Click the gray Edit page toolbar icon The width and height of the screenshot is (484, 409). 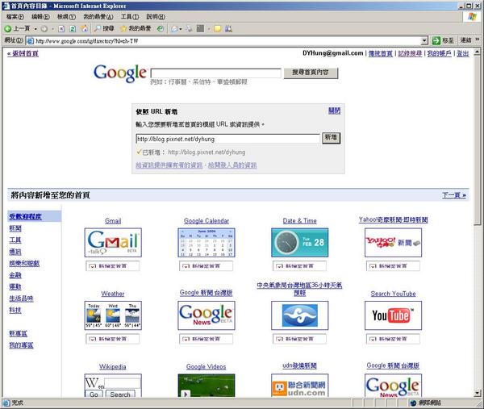pyautogui.click(x=200, y=29)
